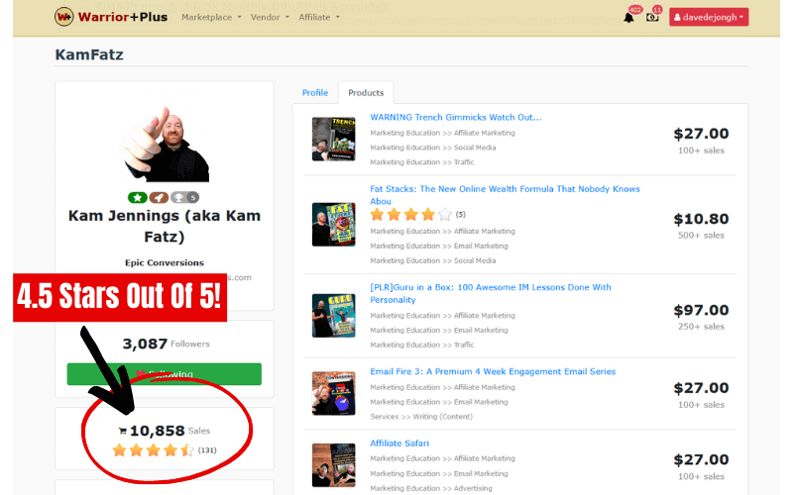Click the 500+ sales text
The width and height of the screenshot is (793, 495).
(x=701, y=236)
